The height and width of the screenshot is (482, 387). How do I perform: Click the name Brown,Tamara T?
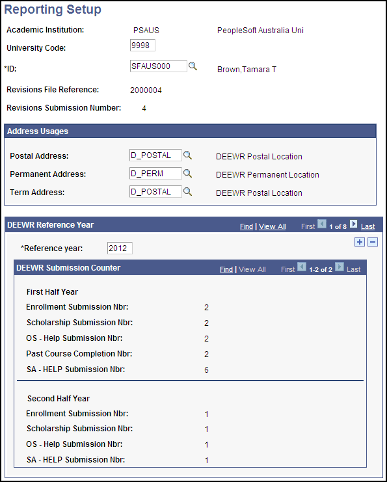click(247, 70)
